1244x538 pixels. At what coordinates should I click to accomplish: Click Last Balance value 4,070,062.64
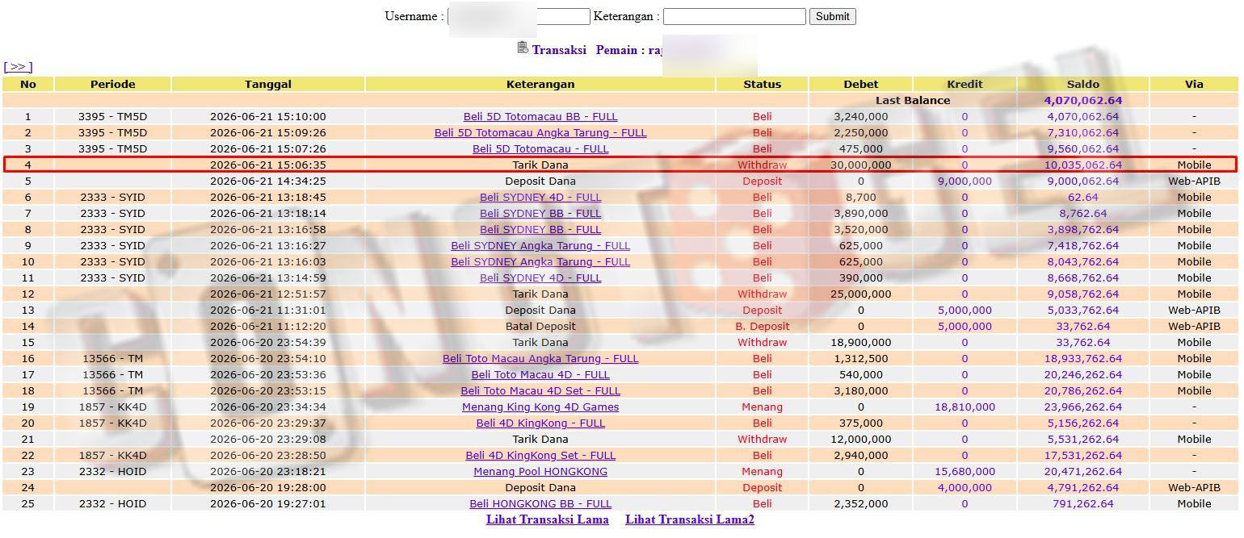point(1083,100)
